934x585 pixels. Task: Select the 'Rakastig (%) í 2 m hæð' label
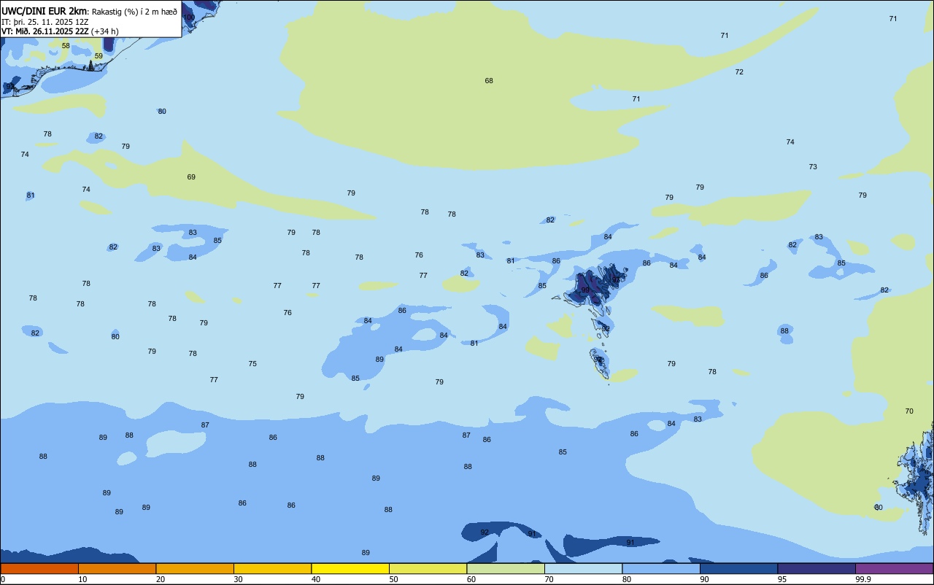(134, 12)
